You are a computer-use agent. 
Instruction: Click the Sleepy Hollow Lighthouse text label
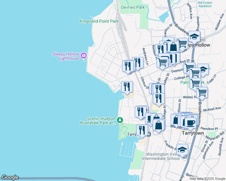[66, 56]
